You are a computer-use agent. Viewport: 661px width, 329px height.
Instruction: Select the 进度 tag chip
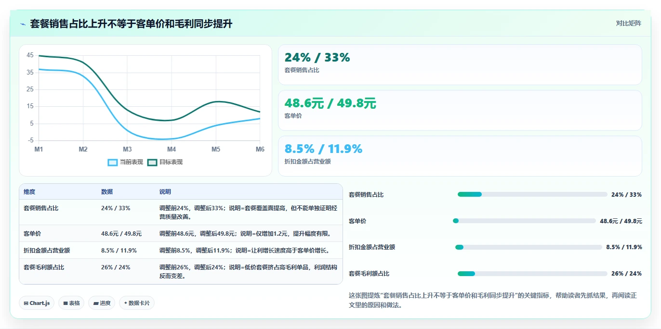[102, 303]
